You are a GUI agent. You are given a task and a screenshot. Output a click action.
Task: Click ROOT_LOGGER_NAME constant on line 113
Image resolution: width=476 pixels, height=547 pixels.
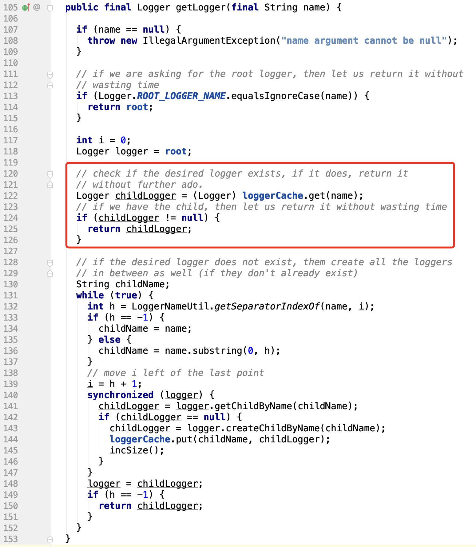(181, 96)
